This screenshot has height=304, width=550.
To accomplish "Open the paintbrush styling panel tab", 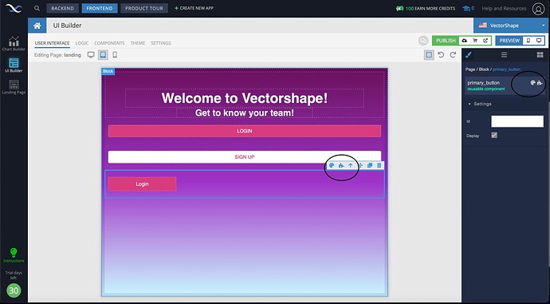I will tap(468, 55).
